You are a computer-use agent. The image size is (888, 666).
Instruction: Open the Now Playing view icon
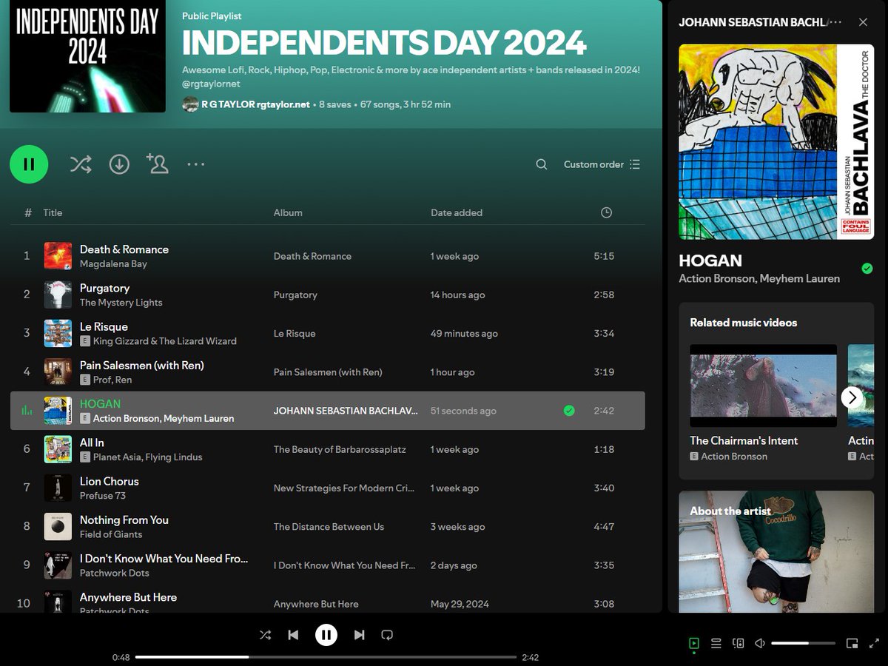pyautogui.click(x=693, y=643)
